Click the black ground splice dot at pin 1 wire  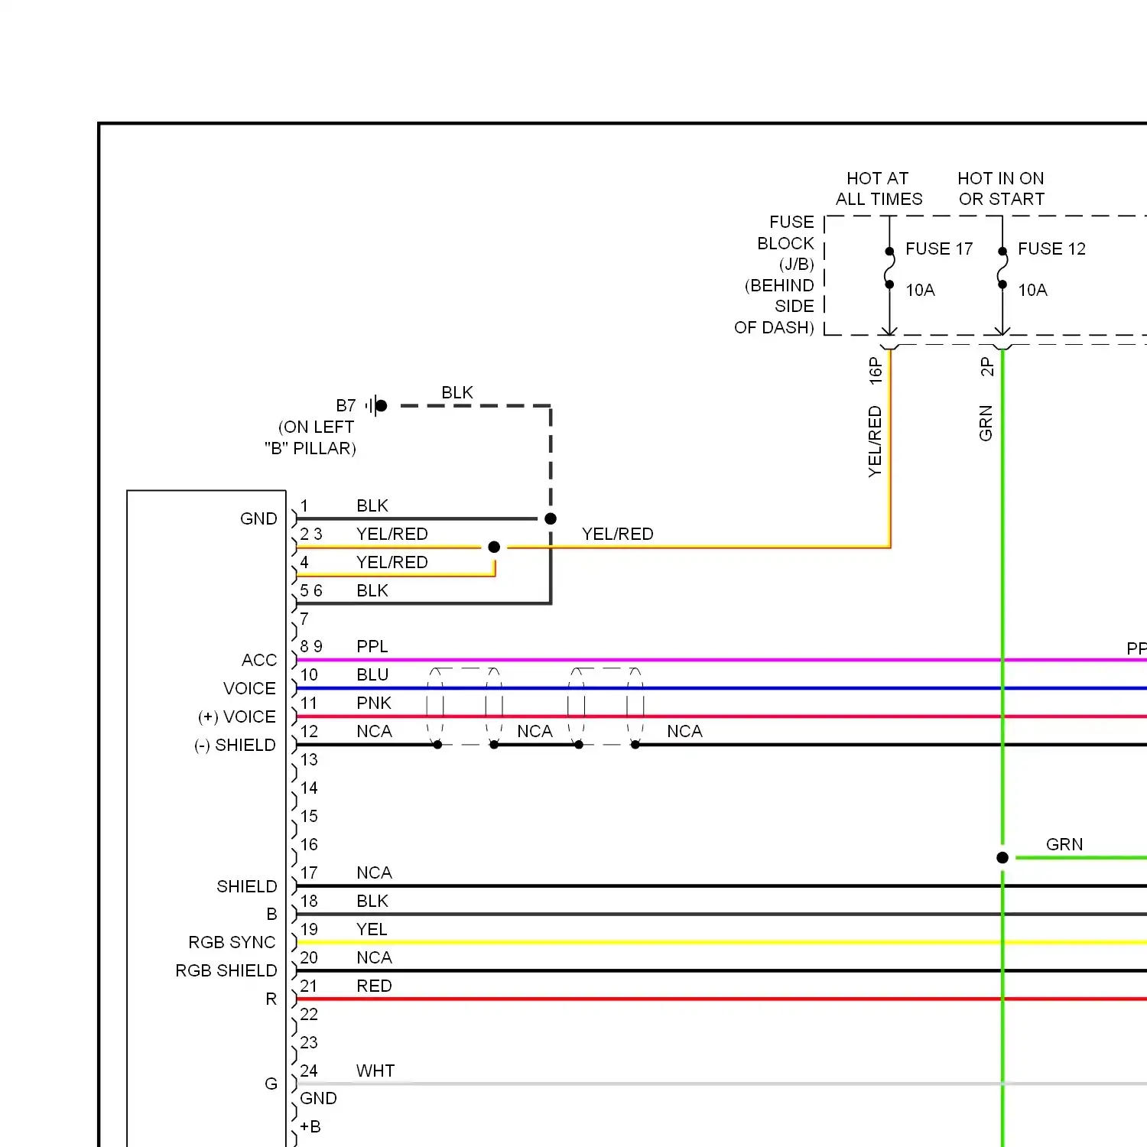[551, 518]
